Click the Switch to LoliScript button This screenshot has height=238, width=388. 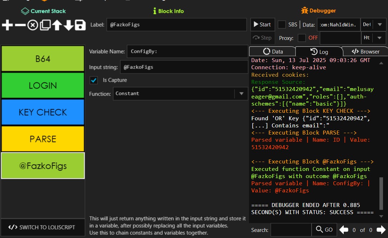pos(42,227)
